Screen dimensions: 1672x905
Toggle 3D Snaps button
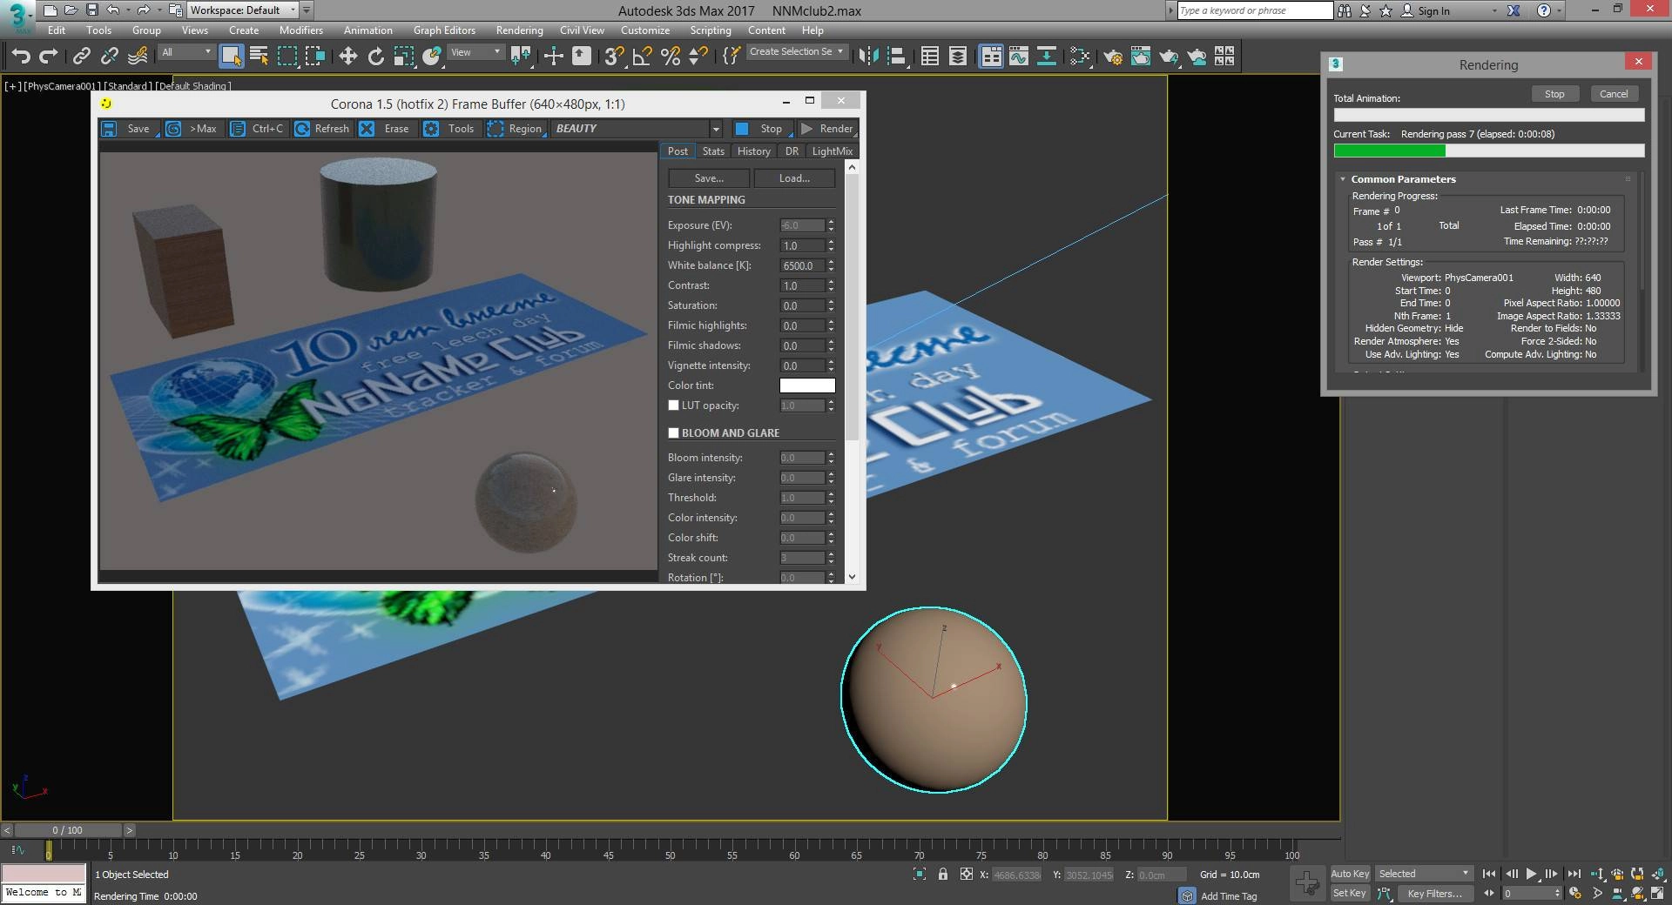[x=614, y=57]
